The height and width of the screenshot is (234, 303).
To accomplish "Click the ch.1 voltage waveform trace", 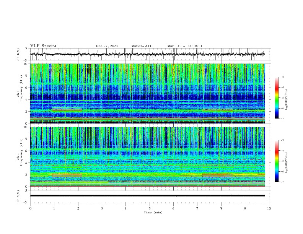I will [x=147, y=54].
